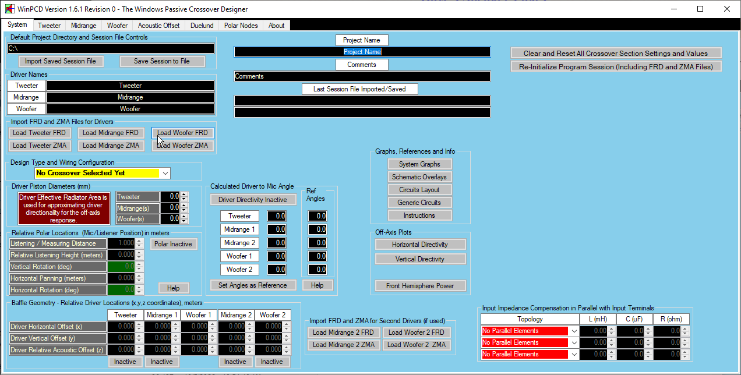
Task: Open the Acoustic Offset tab
Action: click(158, 26)
